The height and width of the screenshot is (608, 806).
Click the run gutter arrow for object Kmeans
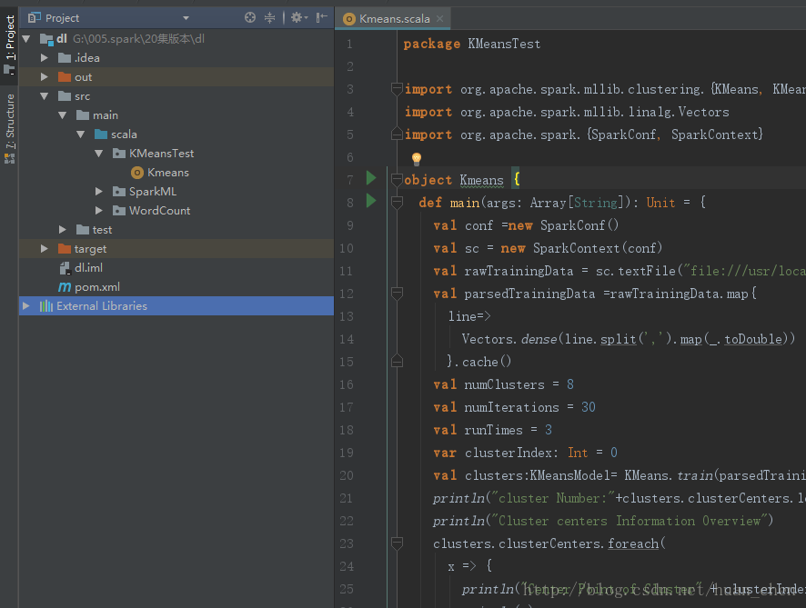[x=371, y=178]
